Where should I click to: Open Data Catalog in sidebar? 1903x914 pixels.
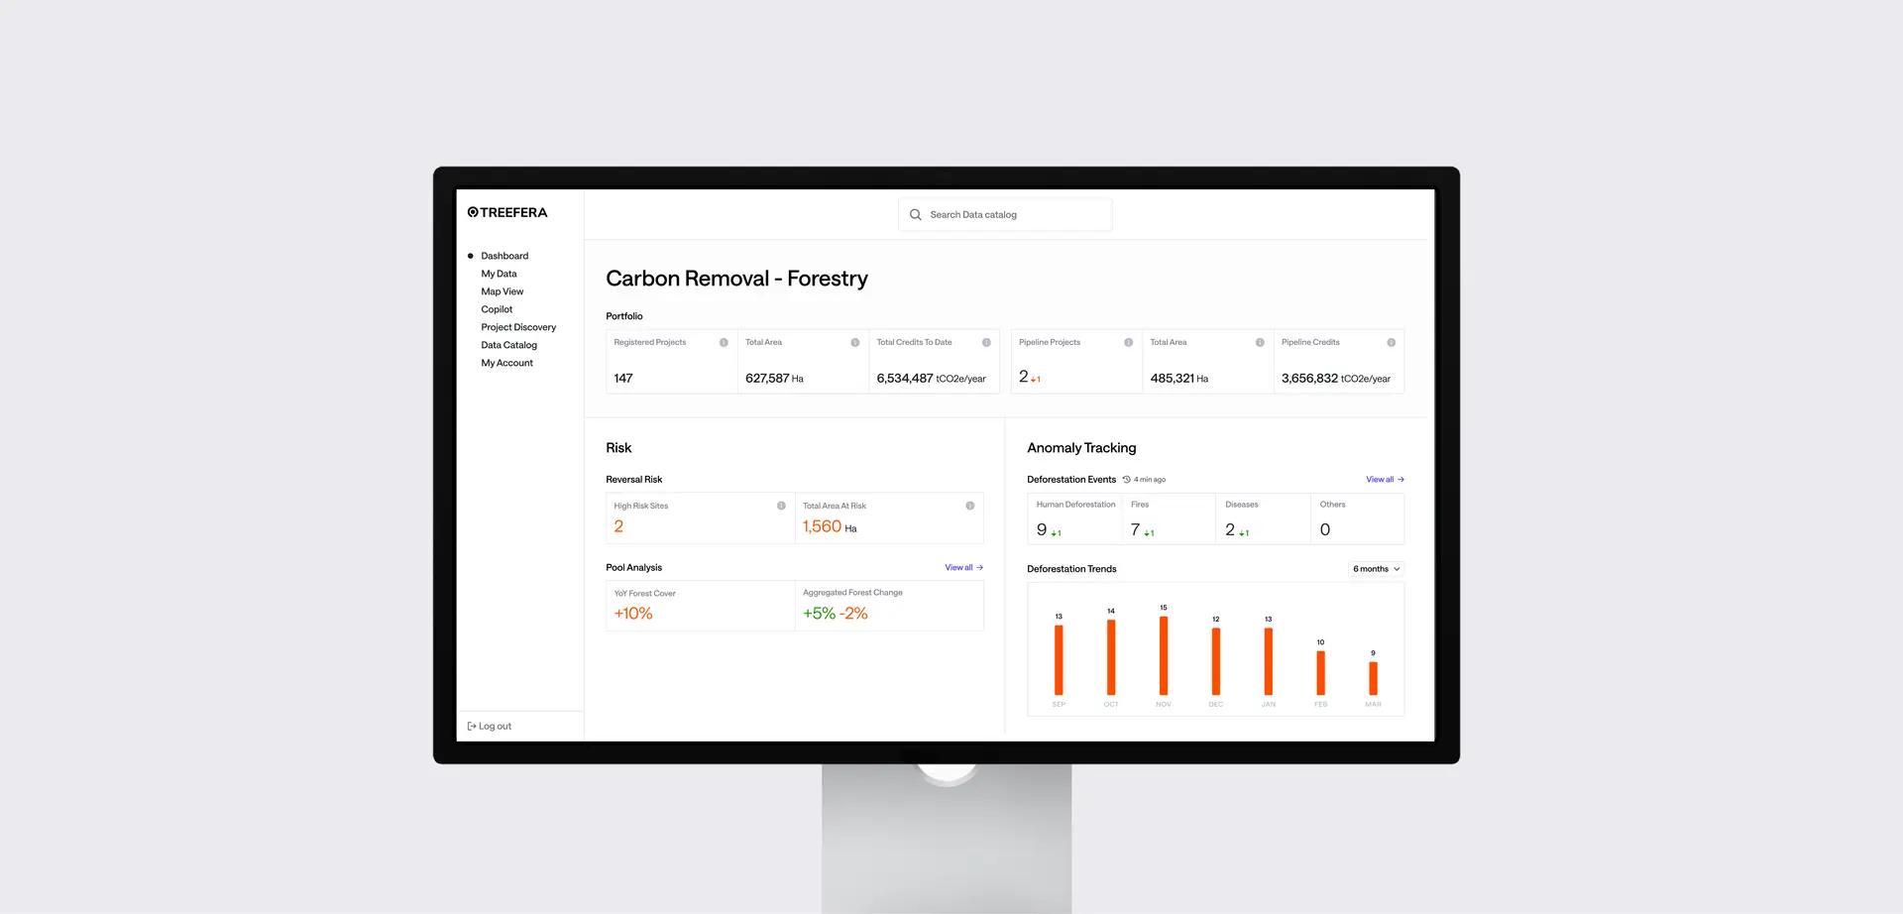508,345
